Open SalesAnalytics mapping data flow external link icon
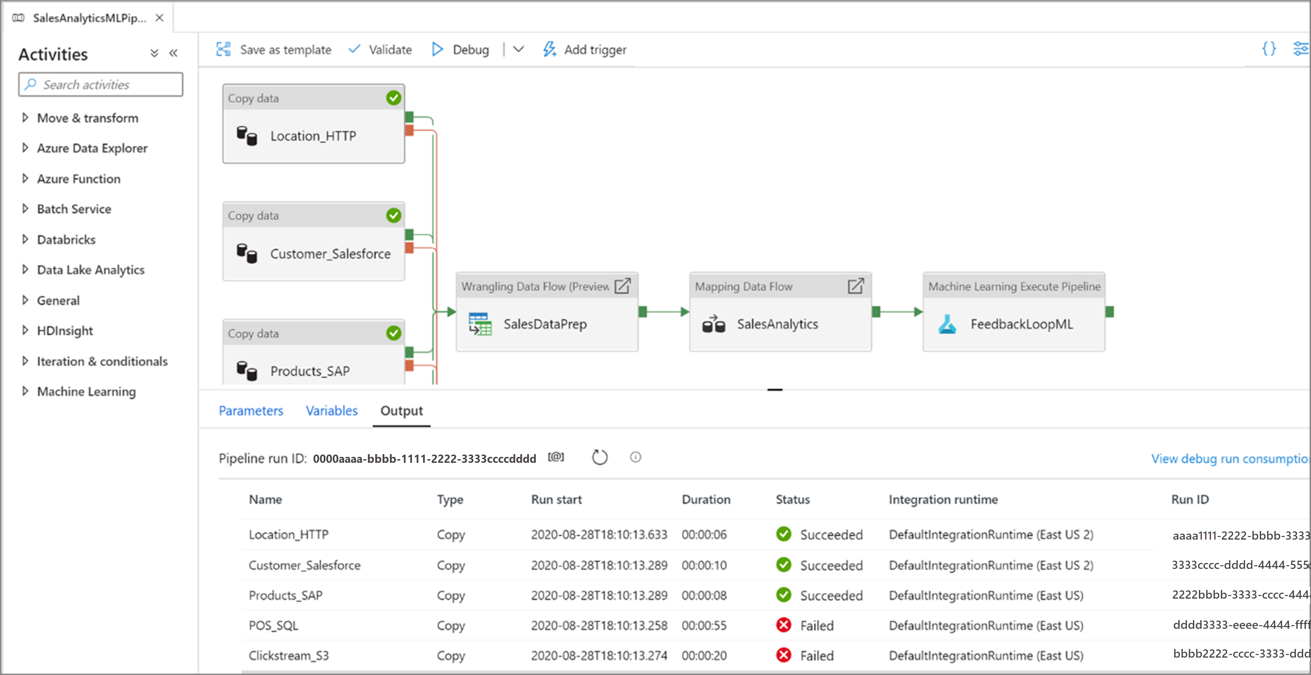Viewport: 1311px width, 675px height. [x=856, y=286]
